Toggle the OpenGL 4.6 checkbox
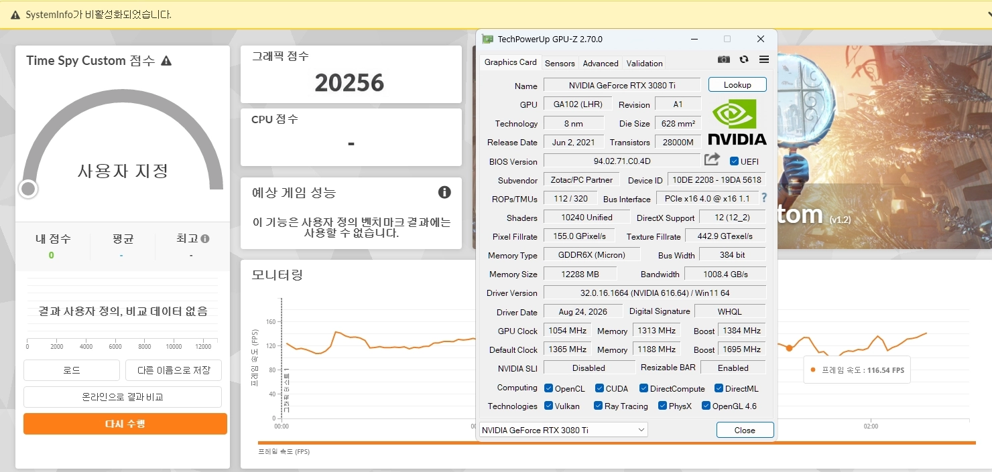 706,406
